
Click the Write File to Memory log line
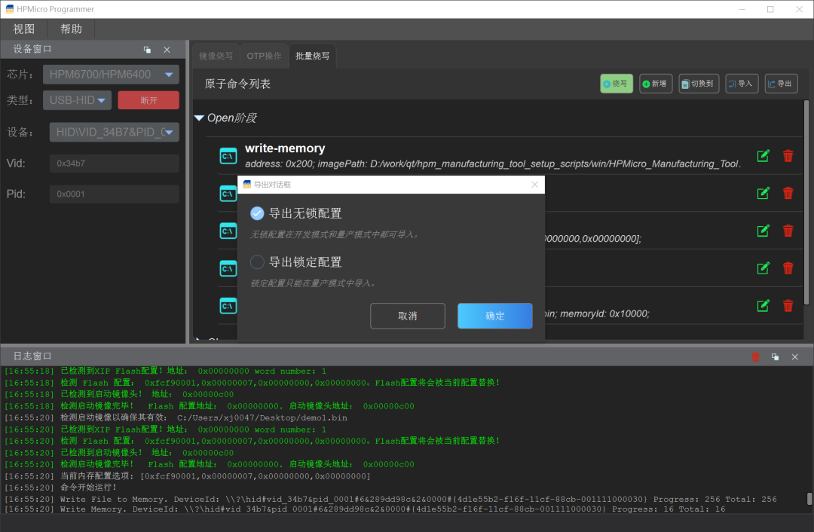tap(390, 500)
